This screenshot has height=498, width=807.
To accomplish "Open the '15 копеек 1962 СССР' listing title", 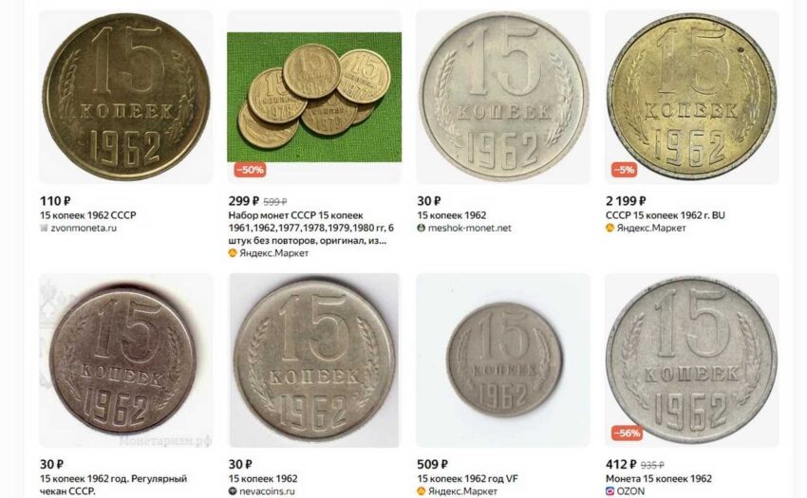I will [x=88, y=215].
